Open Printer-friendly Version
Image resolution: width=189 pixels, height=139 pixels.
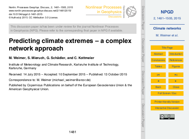(x=167, y=102)
